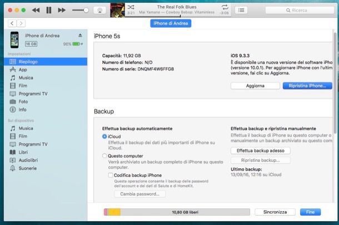Skip forward to the next track
The width and height of the screenshot is (339, 225).
click(x=62, y=10)
